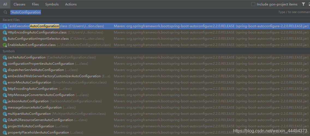Select messageSourceAutoConfiguration symbol
Viewport: 310px width, 136px height.
[155, 107]
